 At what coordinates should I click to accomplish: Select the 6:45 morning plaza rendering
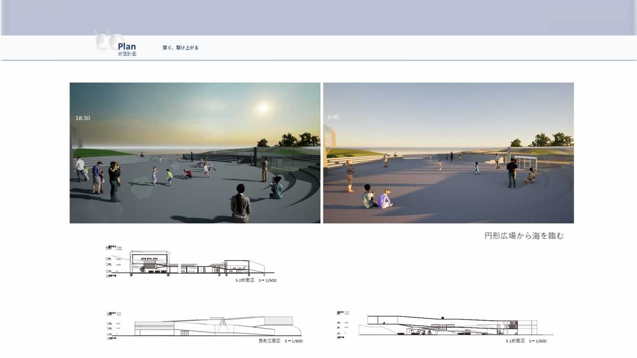[x=448, y=153]
